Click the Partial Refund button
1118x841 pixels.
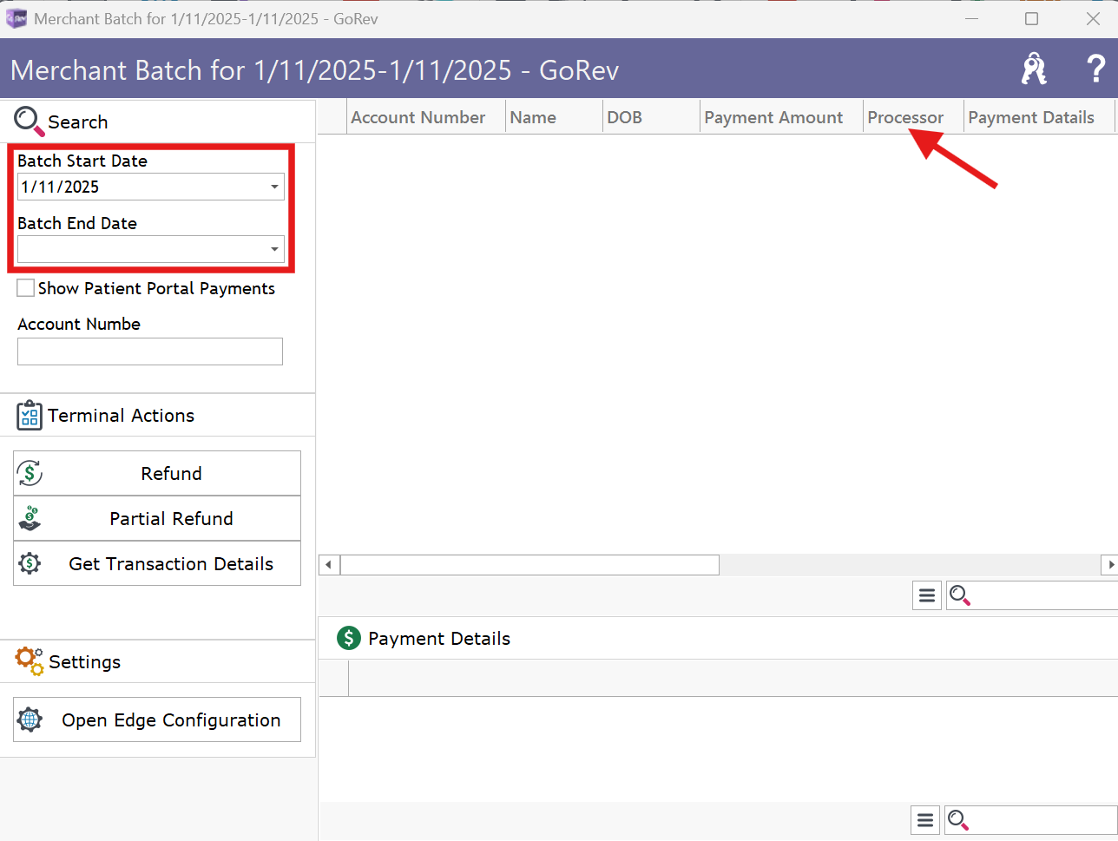pyautogui.click(x=157, y=518)
